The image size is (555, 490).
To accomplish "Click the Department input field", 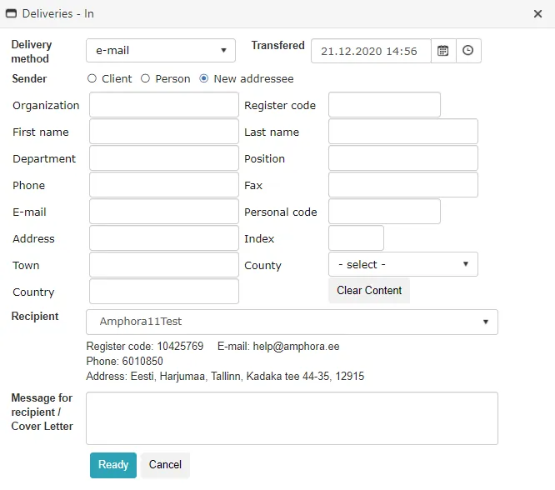I will pyautogui.click(x=164, y=157).
